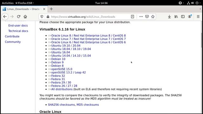Open the Firefox home page
This screenshot has width=203, height=114.
(25, 16)
